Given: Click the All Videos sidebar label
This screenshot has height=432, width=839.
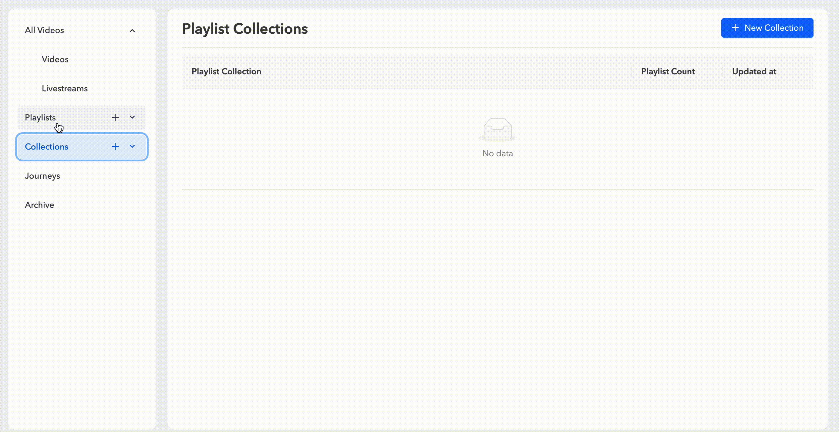Looking at the screenshot, I should click(x=44, y=30).
